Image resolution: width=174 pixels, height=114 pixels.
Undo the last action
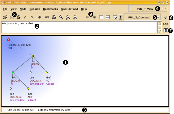(x=25, y=17)
